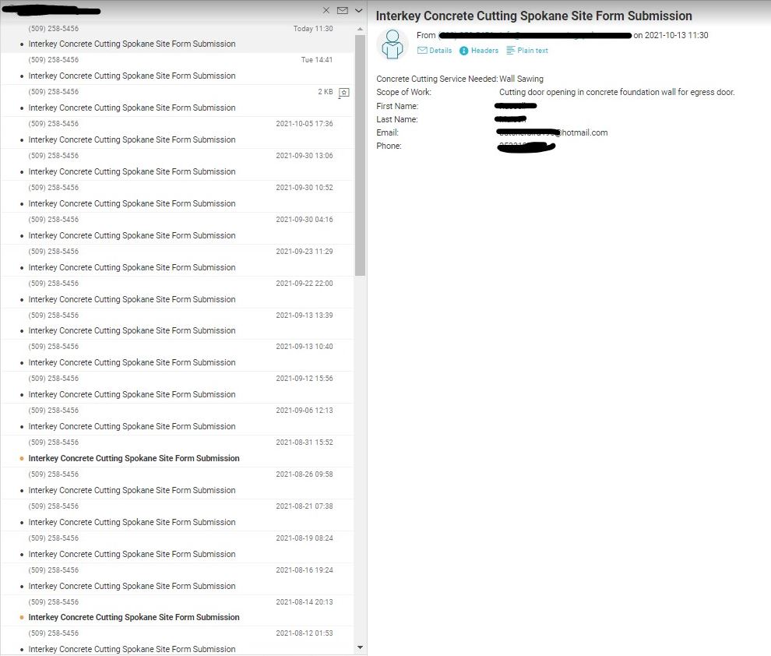Open the message received Today 11:30

(177, 37)
